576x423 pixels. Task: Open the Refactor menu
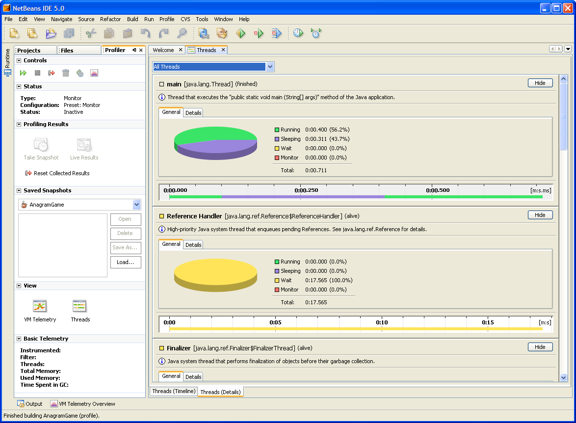110,19
